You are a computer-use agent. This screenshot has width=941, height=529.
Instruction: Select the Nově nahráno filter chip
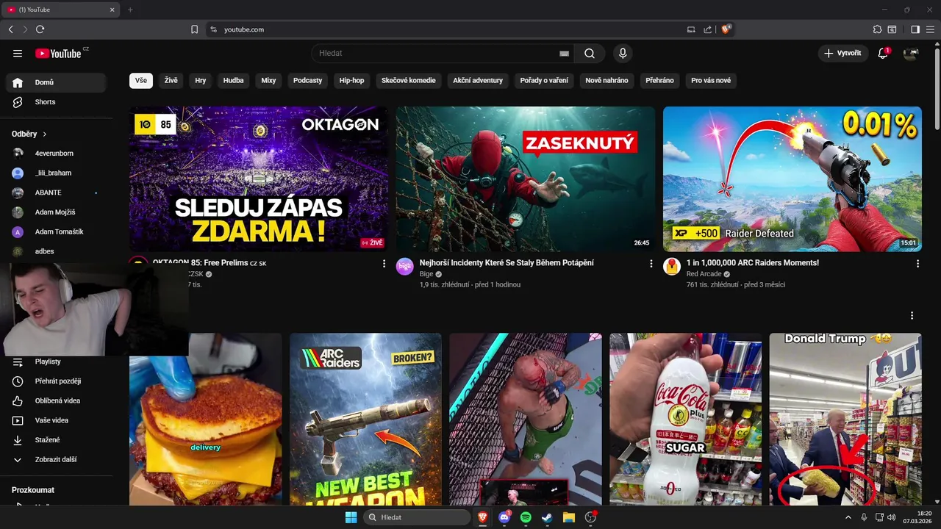[x=607, y=80]
